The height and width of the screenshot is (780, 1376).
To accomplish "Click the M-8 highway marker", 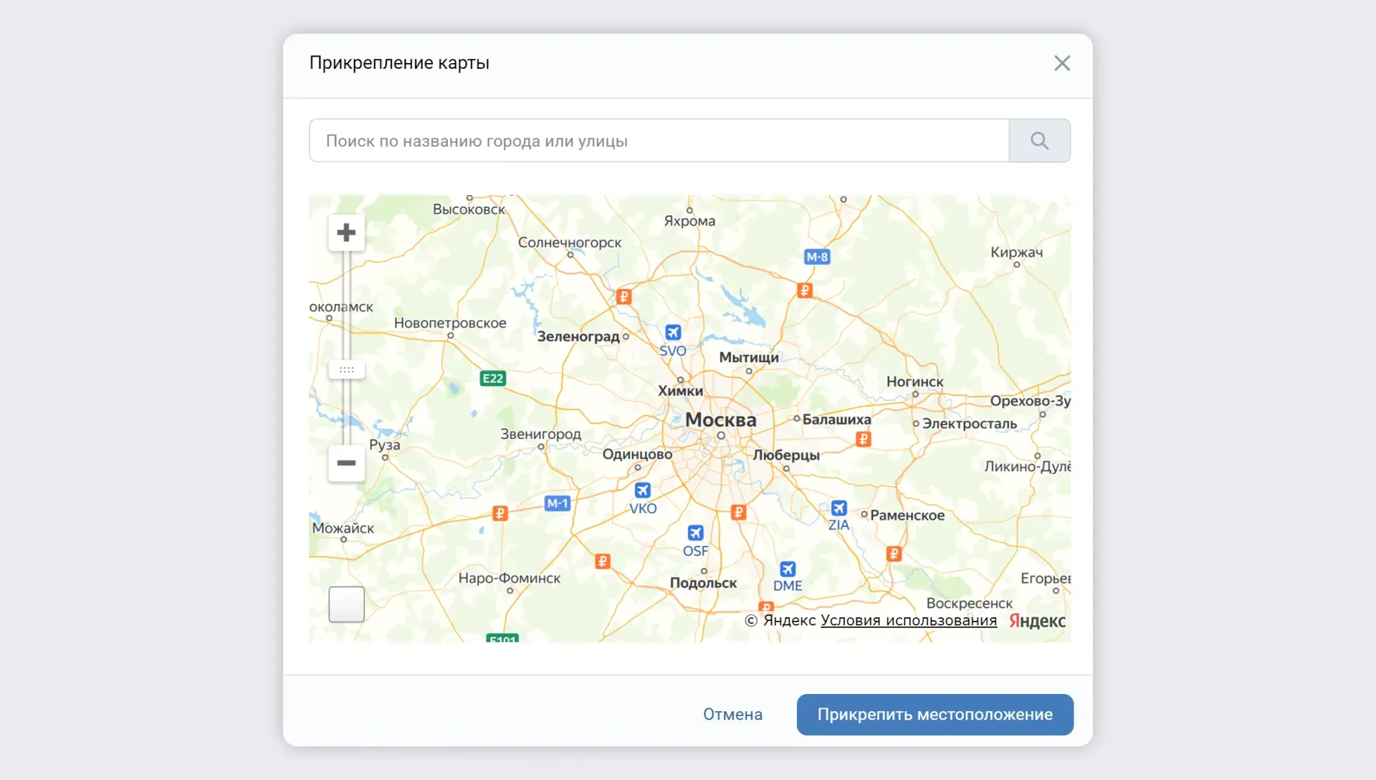I will click(817, 257).
